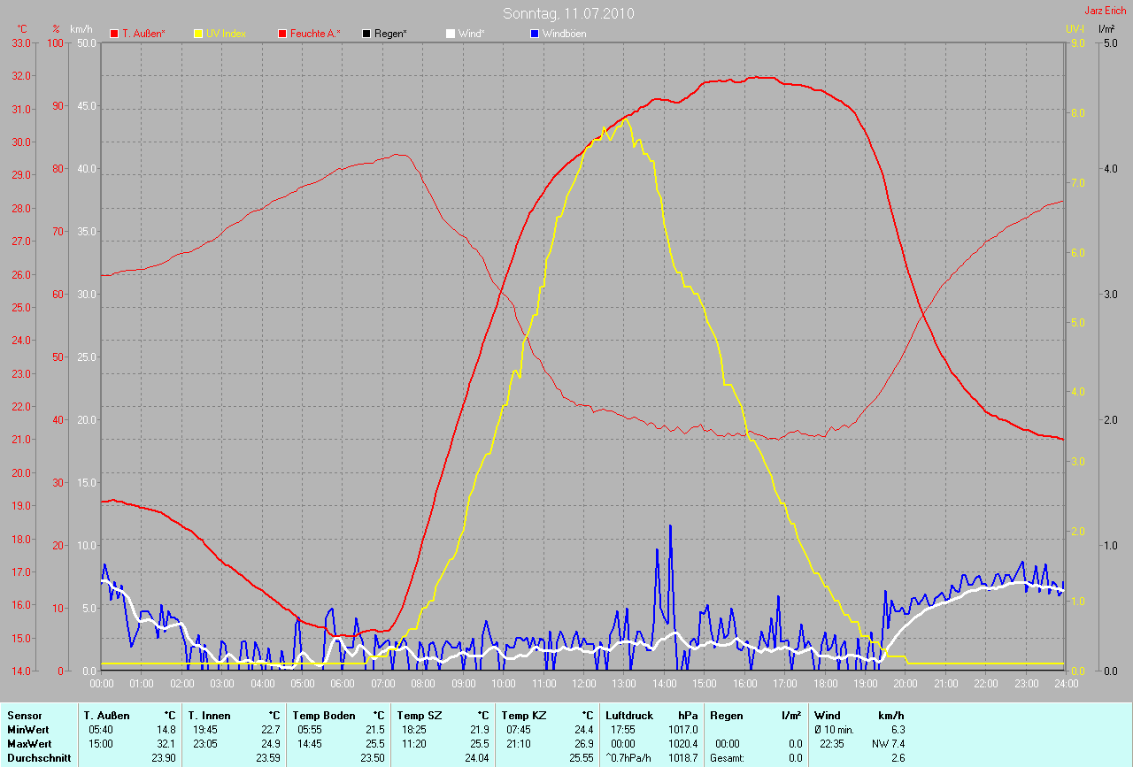Click the Sensor header in the table
This screenshot has height=767, width=1133.
(x=24, y=715)
